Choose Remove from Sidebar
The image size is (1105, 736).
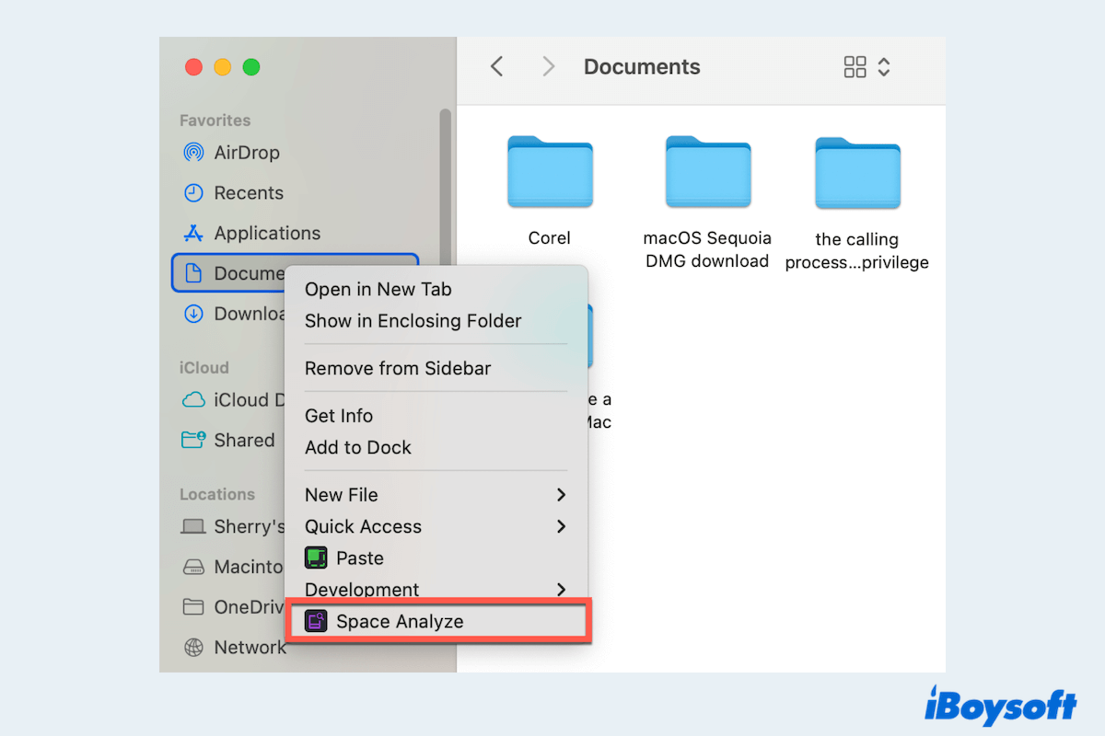click(398, 368)
